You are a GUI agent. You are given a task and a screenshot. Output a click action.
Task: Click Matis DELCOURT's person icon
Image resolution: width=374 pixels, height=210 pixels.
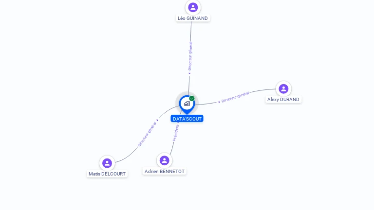107,163
